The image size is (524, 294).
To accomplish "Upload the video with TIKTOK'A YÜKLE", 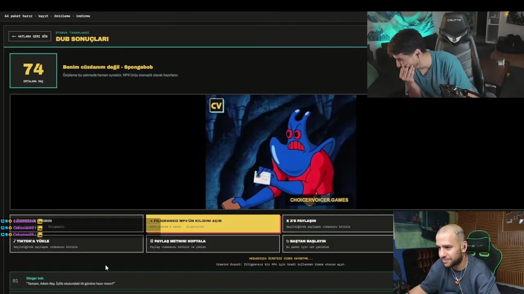I will click(77, 244).
